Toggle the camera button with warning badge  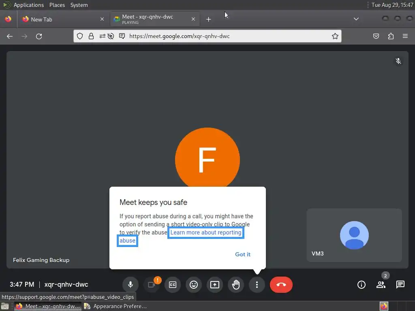pos(152,285)
